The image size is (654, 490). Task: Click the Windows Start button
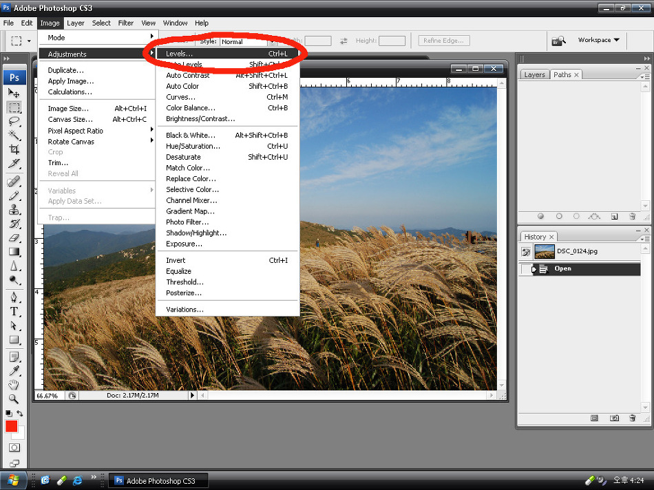14,480
